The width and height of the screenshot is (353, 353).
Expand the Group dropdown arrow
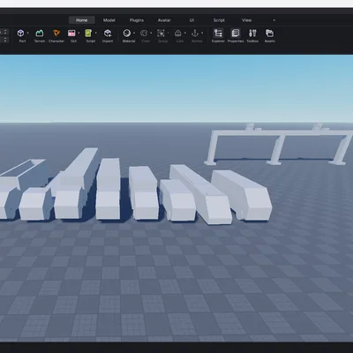(x=168, y=34)
